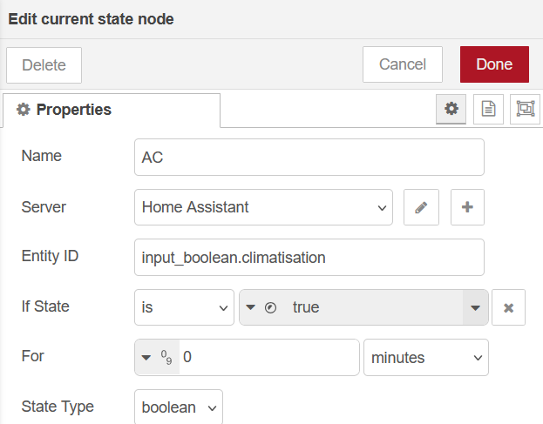Open the For value type selector

[x=157, y=357]
